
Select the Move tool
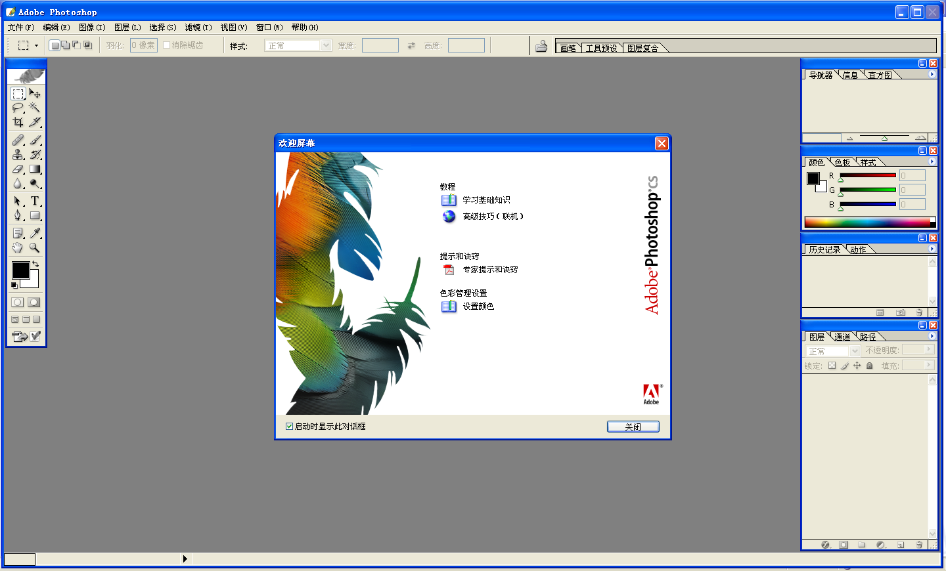pos(35,94)
